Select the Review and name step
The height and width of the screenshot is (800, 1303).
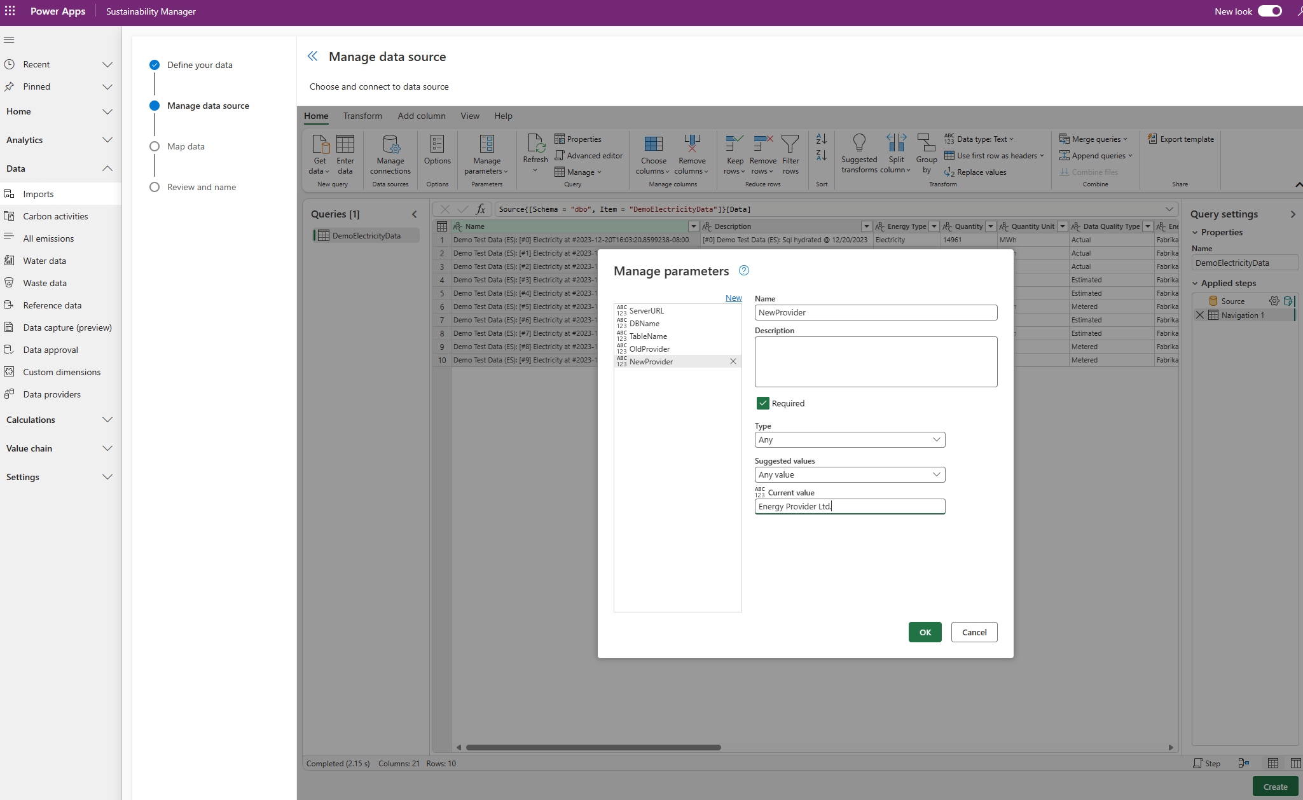pos(202,187)
